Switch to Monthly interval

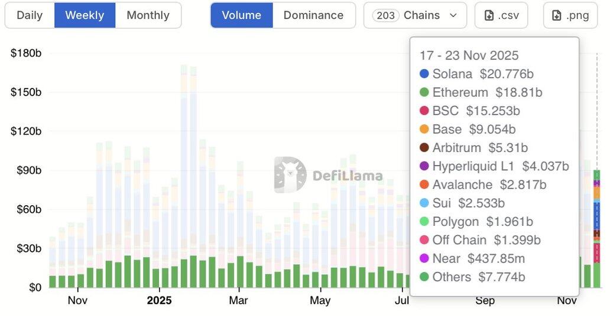(148, 15)
